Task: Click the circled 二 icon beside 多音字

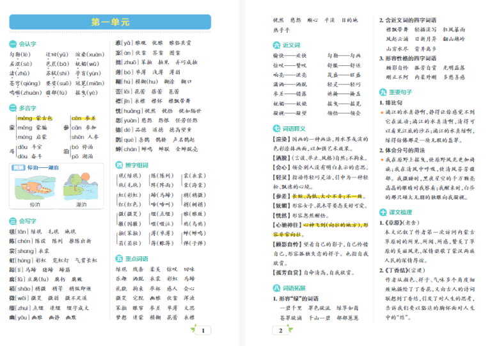Action: [x=13, y=108]
